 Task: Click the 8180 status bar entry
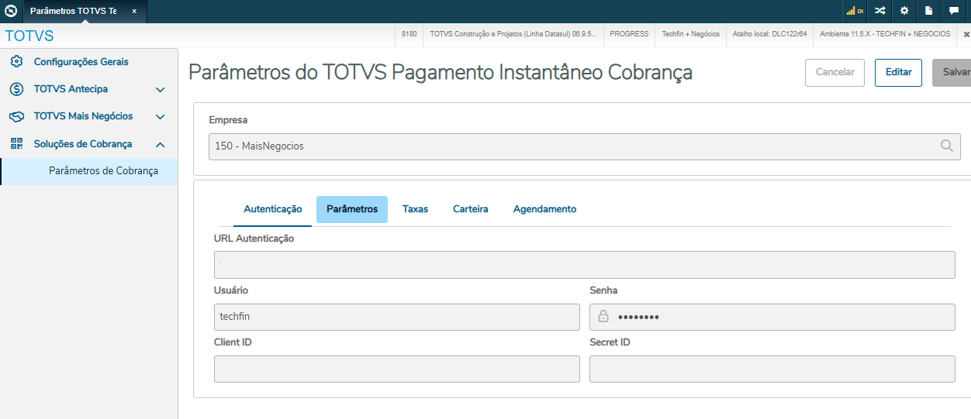409,34
